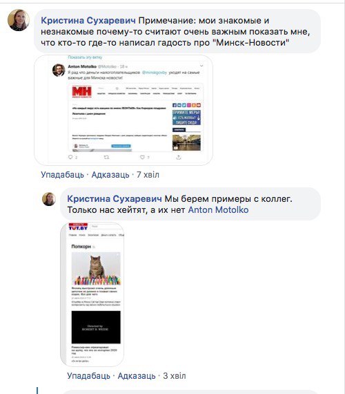This screenshot has height=394, width=345.
Task: Like the second comment via Упадабаць
Action: tap(88, 376)
